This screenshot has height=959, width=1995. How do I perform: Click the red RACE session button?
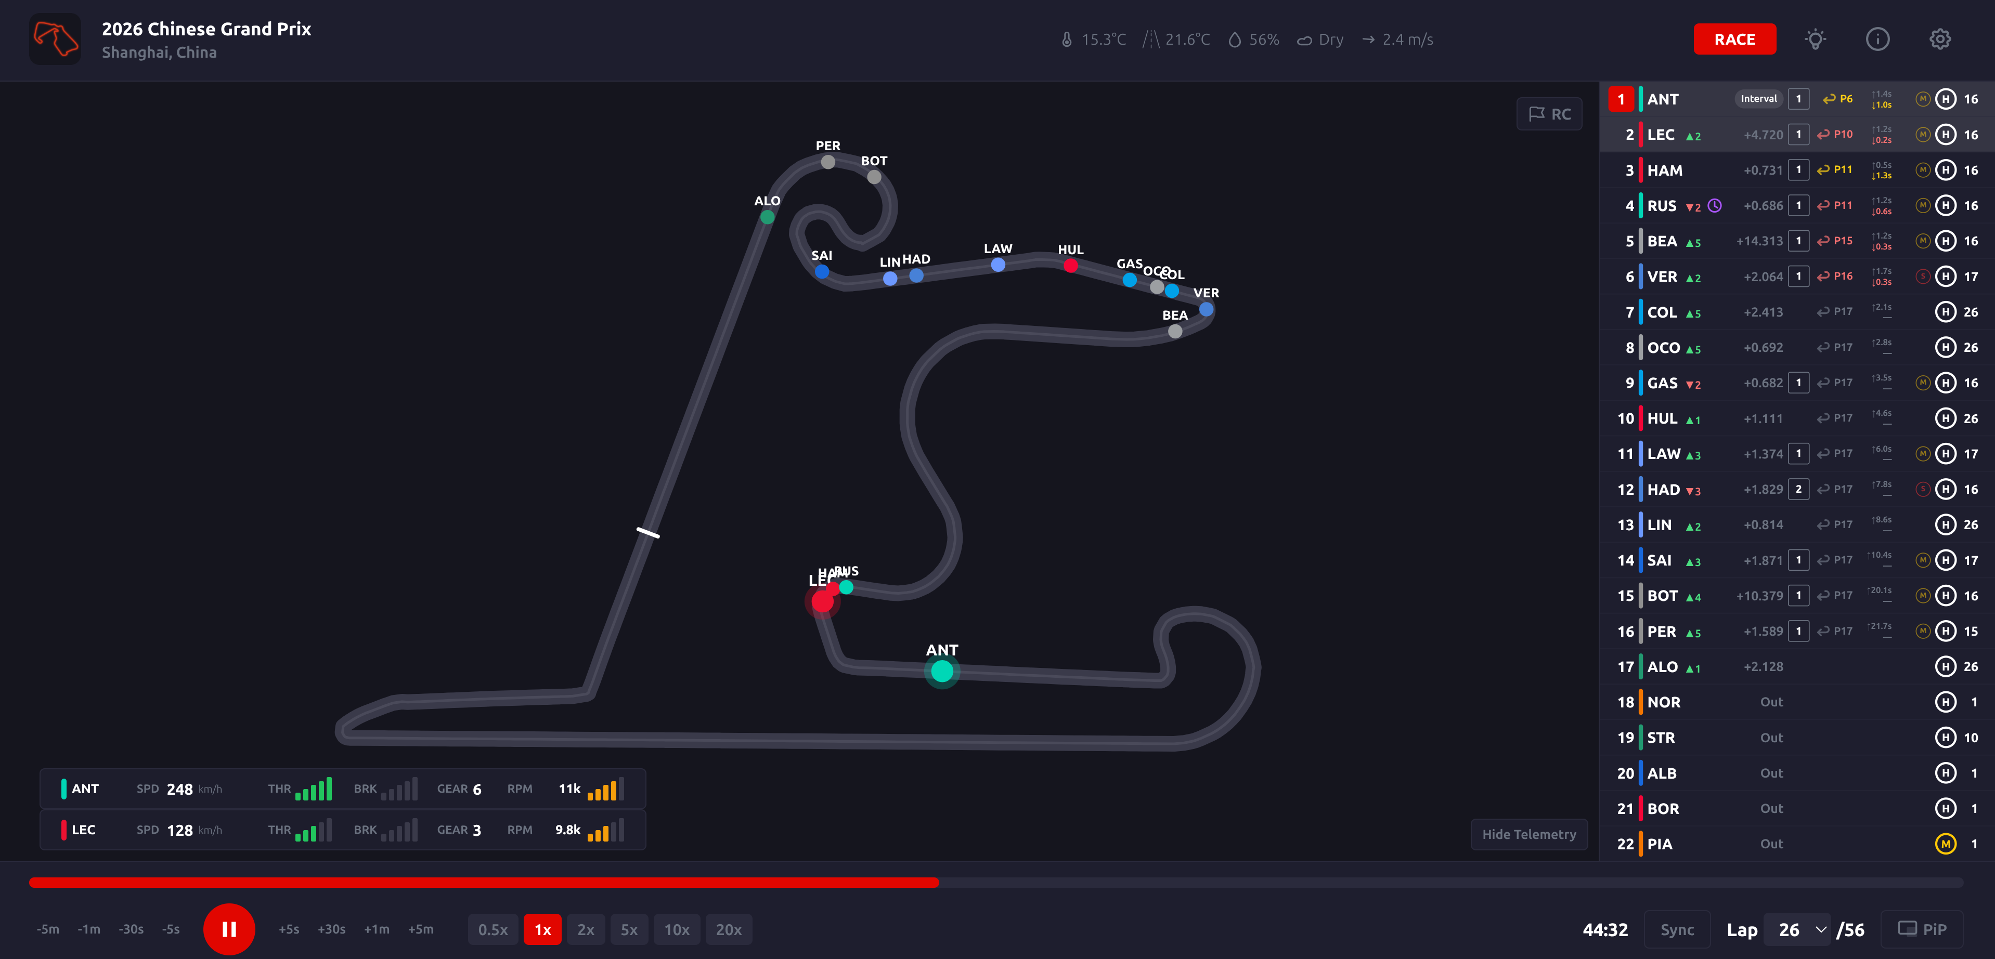1734,40
